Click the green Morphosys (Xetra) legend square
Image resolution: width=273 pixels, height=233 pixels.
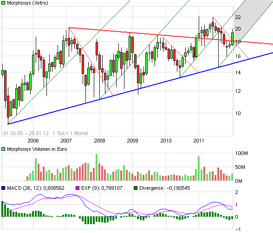pos(3,3)
